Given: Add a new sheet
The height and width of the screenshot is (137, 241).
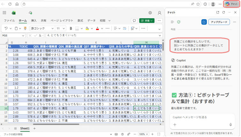Looking at the screenshot, I should [x=34, y=129].
